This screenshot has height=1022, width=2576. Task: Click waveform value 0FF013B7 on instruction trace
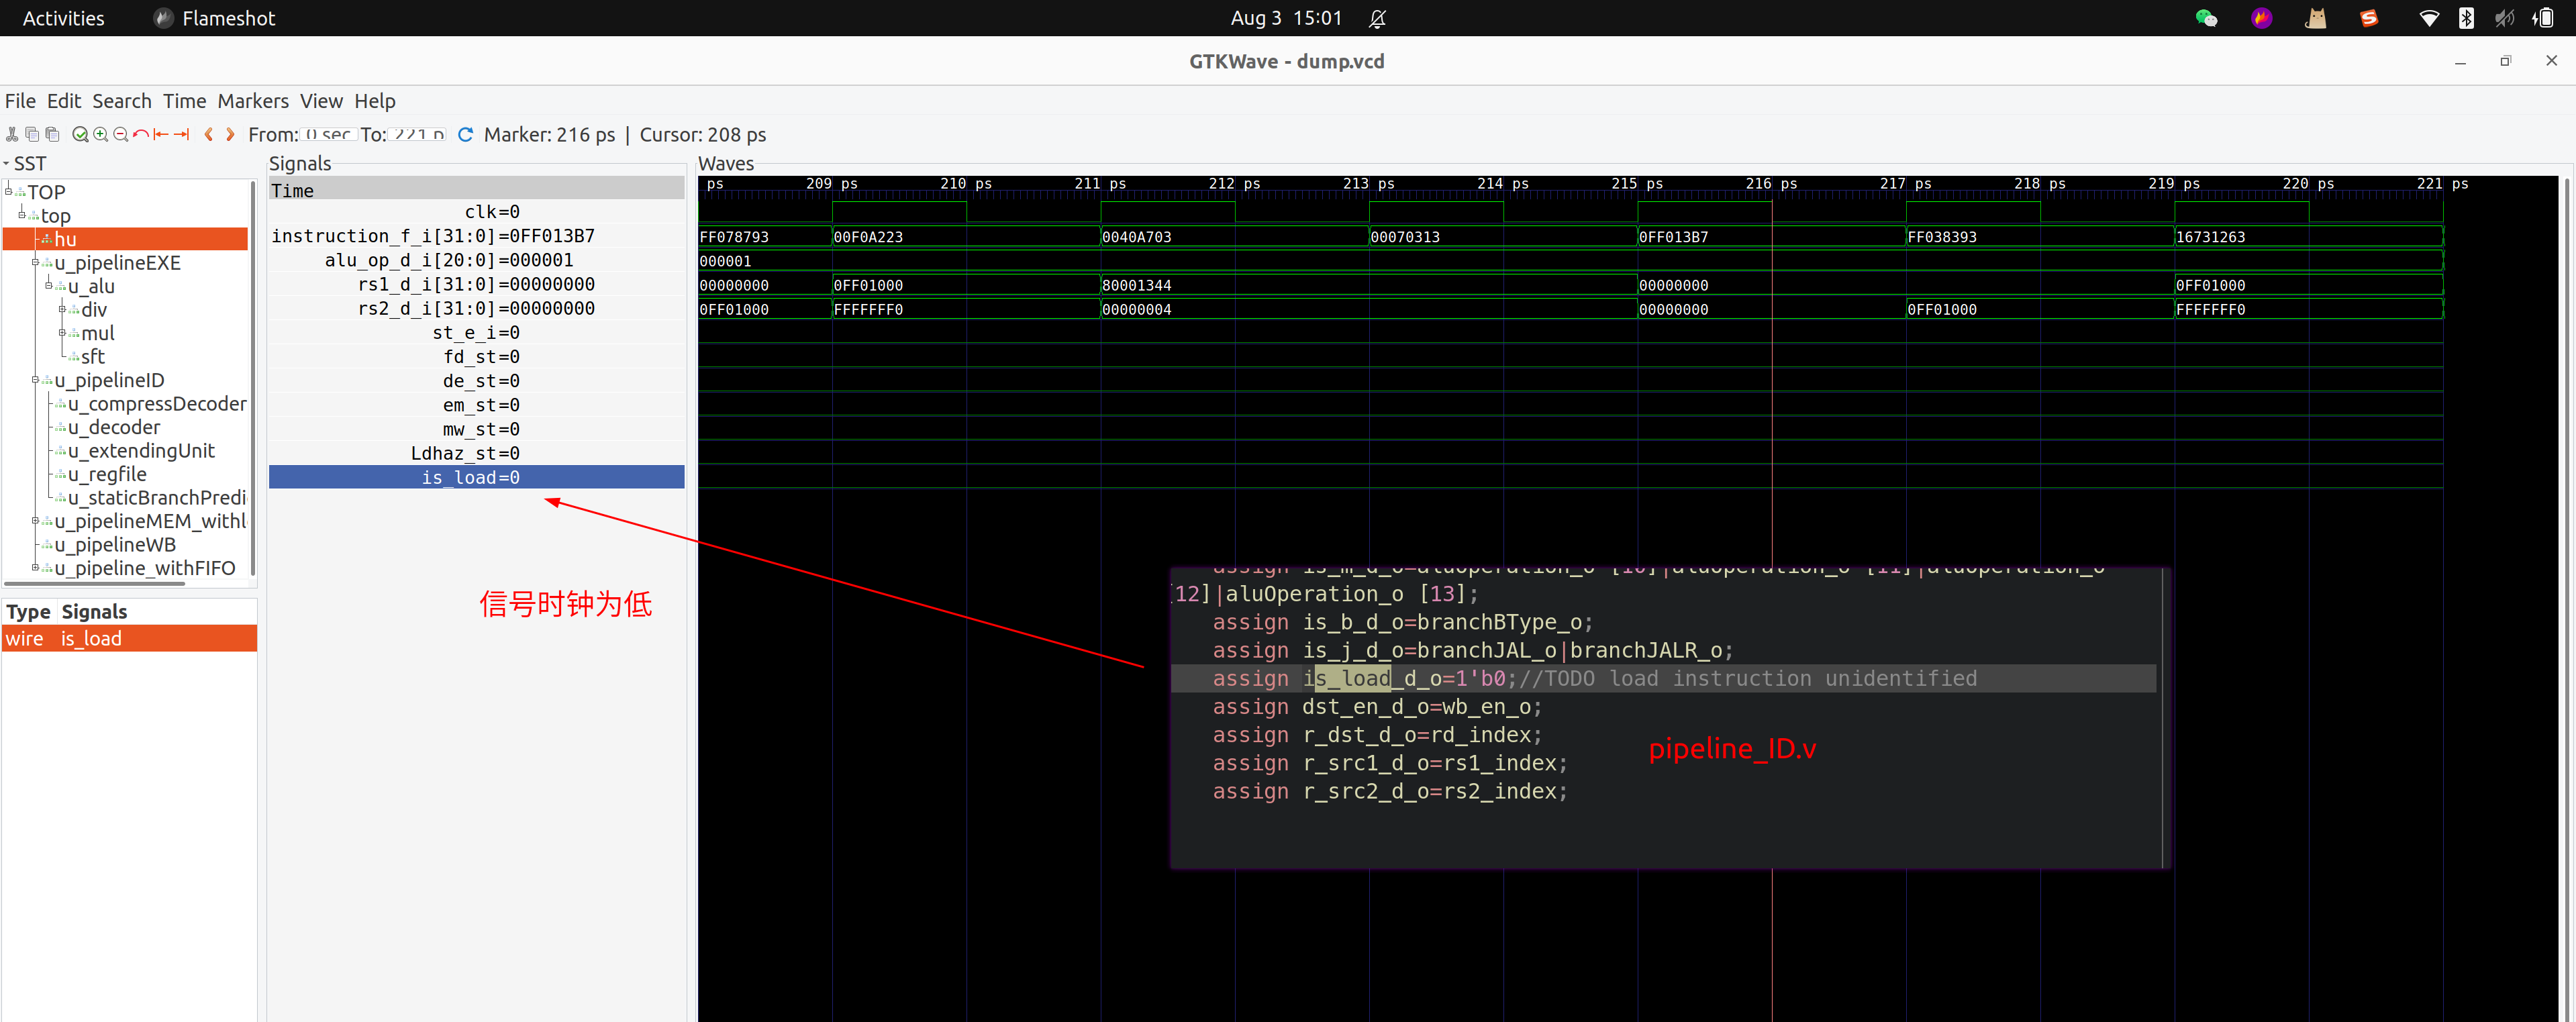pos(1673,237)
